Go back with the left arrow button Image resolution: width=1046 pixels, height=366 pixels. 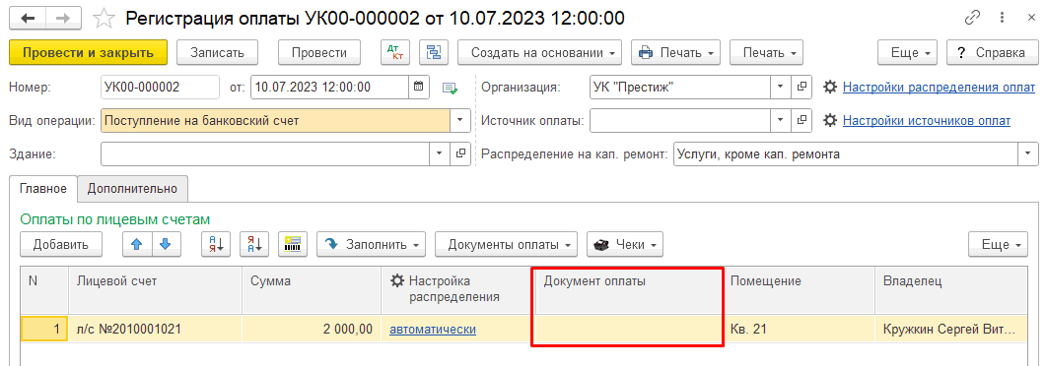(28, 18)
